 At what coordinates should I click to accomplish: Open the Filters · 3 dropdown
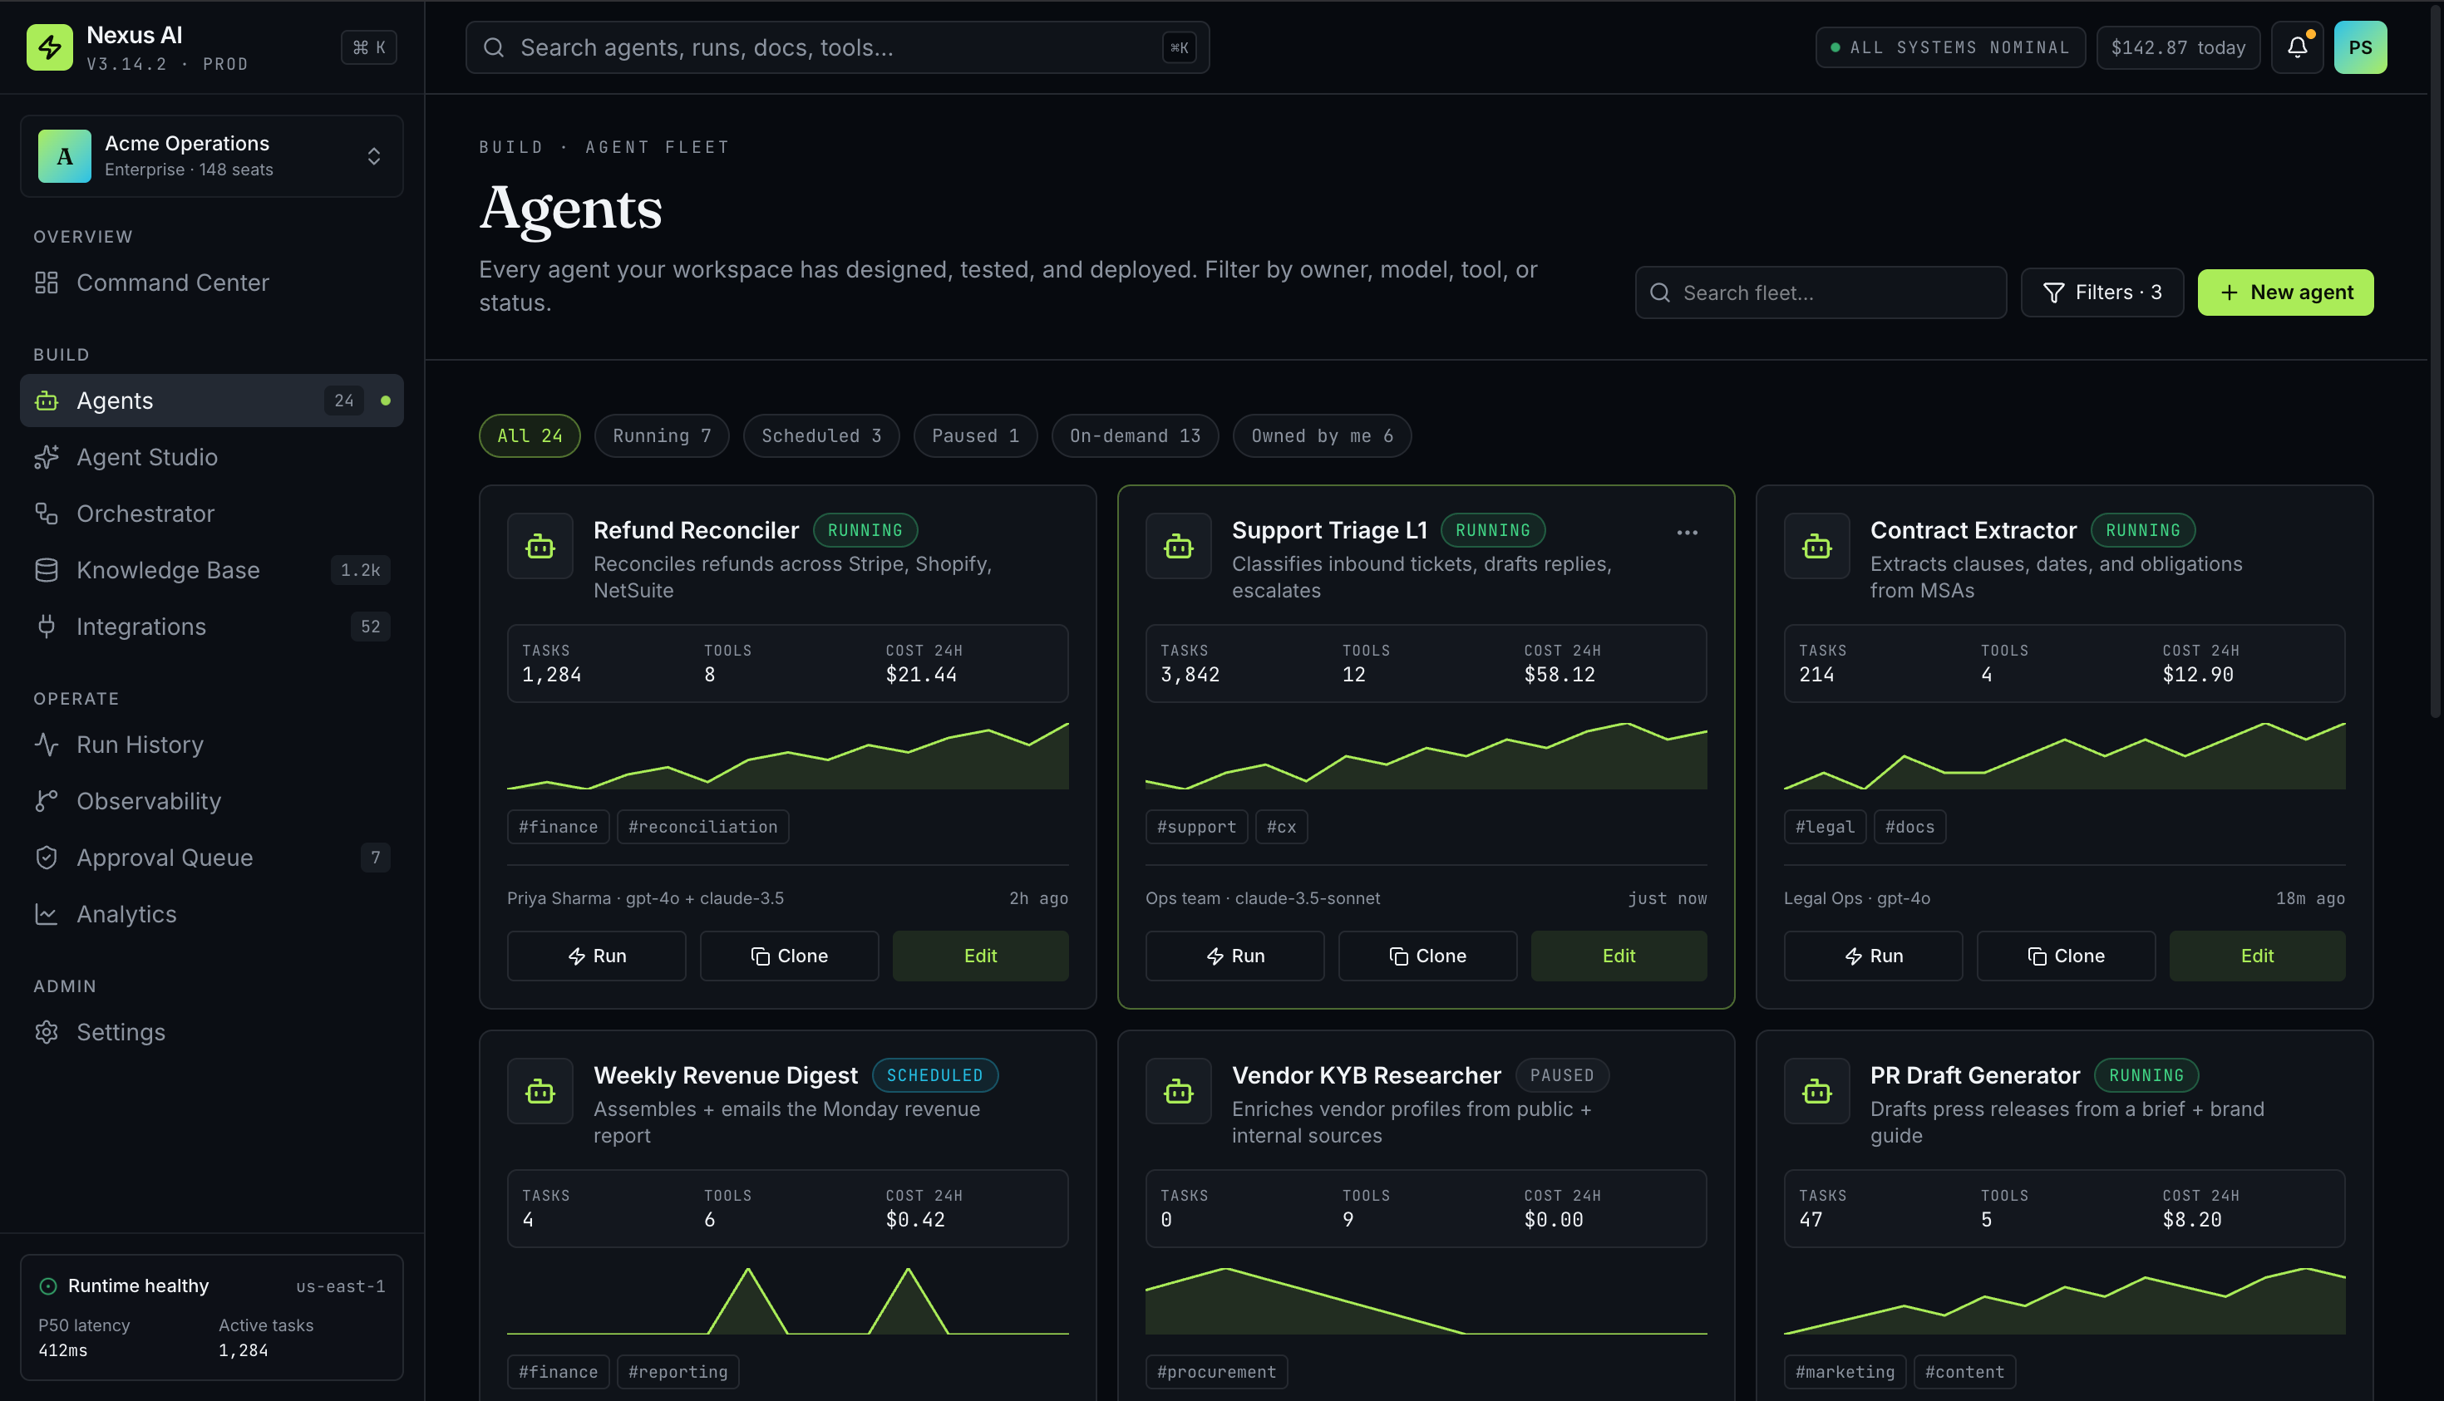pos(2102,292)
